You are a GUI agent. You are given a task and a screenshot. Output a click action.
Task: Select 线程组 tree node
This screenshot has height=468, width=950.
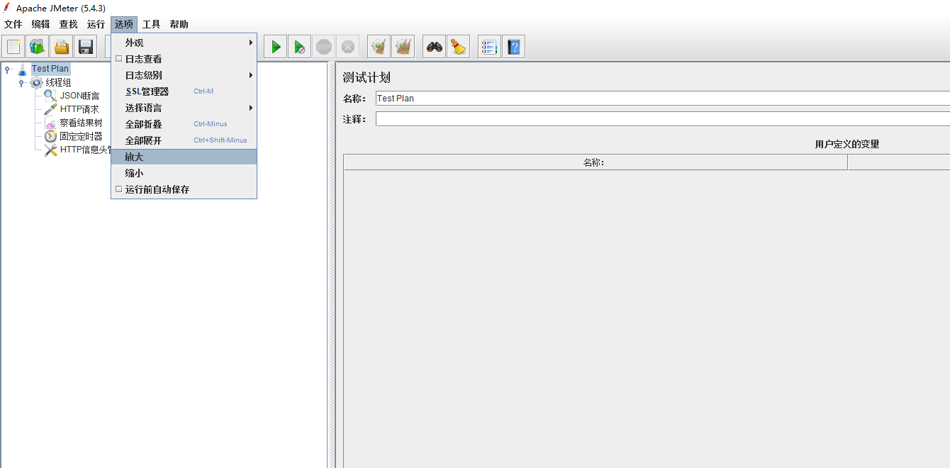coord(59,82)
